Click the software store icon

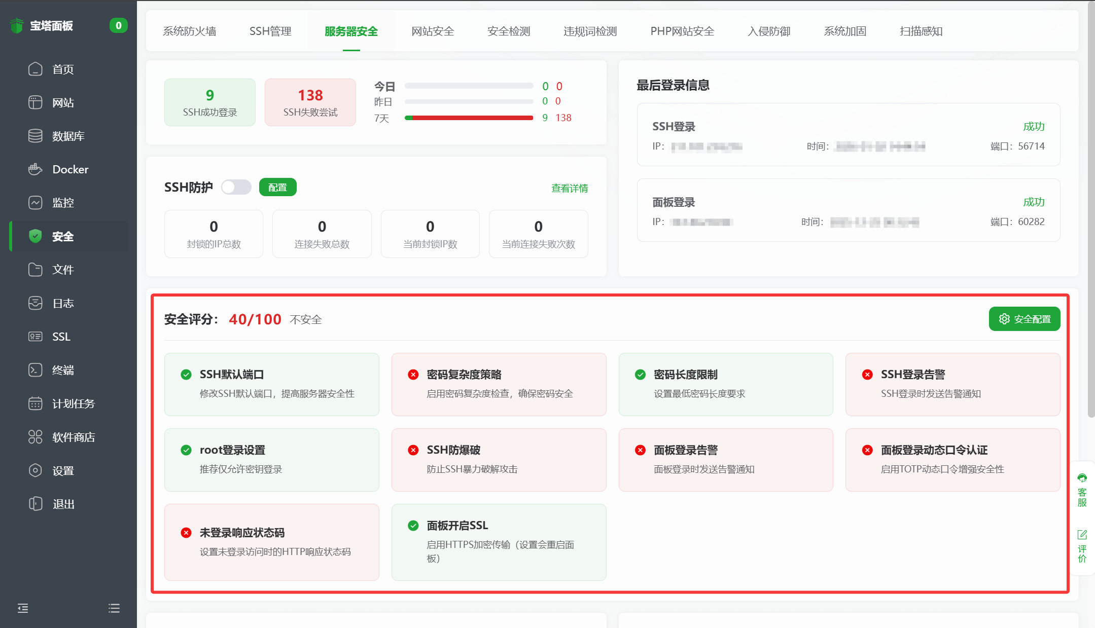(35, 437)
